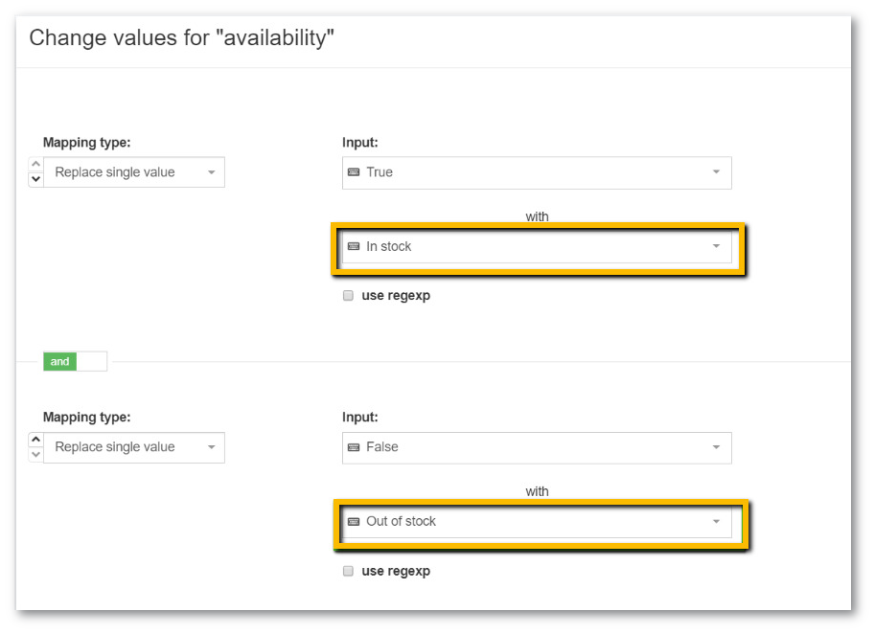The height and width of the screenshot is (634, 875).
Task: Enable use regexp for the False mapping
Action: (349, 572)
